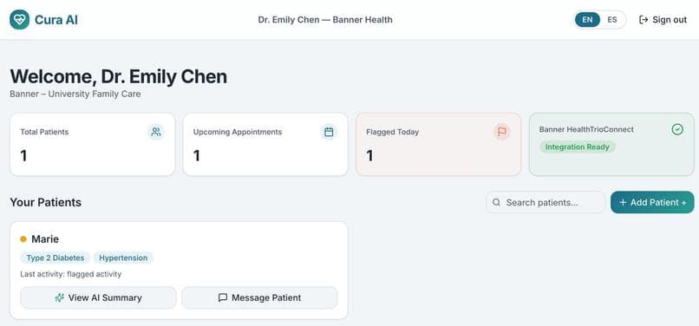The height and width of the screenshot is (326, 699).
Task: Click the Flagged Today flag icon
Action: point(501,132)
